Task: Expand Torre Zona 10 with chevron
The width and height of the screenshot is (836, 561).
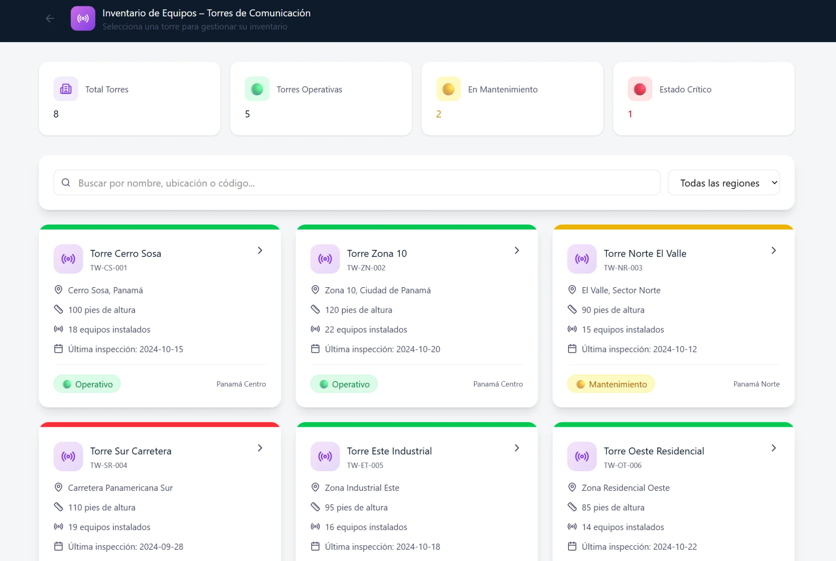Action: 517,250
